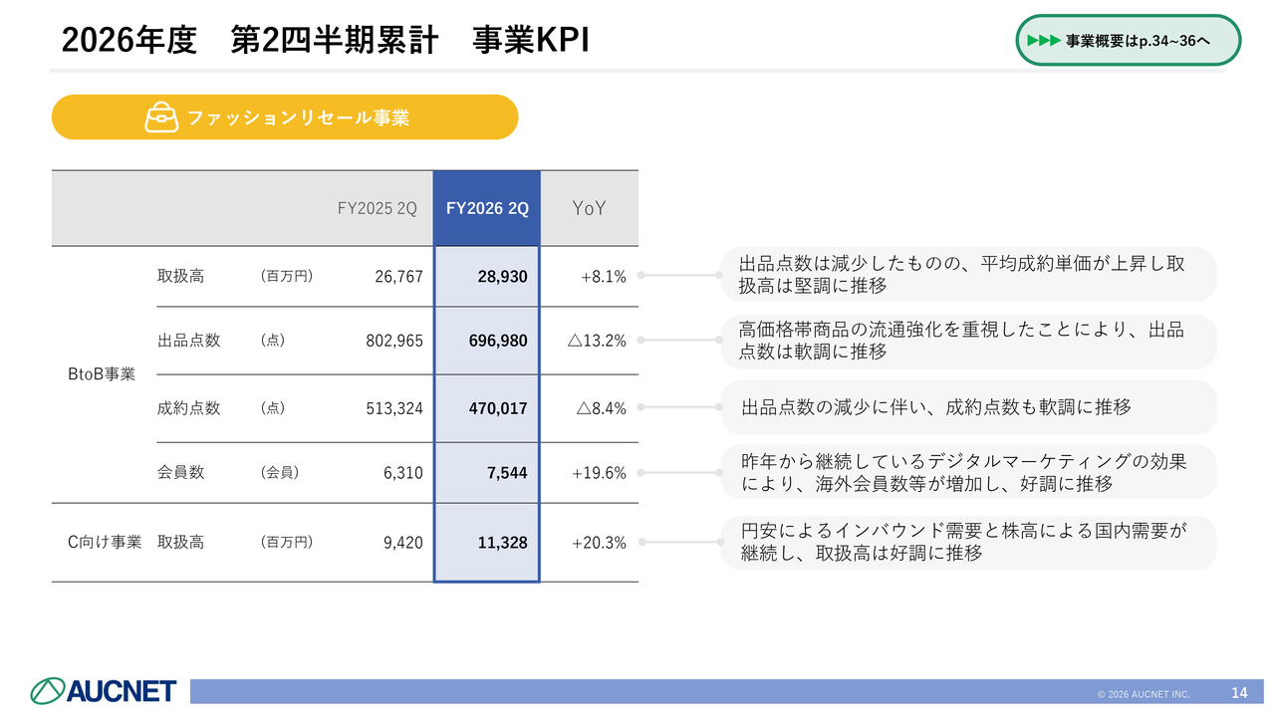This screenshot has width=1275, height=717.
Task: Click the 7,544 会員数 value
Action: (507, 473)
